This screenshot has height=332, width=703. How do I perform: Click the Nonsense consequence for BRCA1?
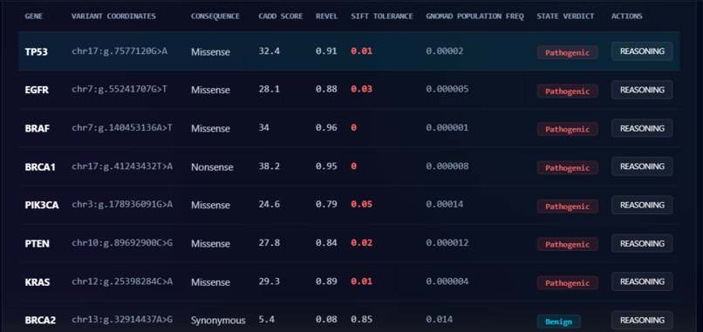[x=212, y=167]
